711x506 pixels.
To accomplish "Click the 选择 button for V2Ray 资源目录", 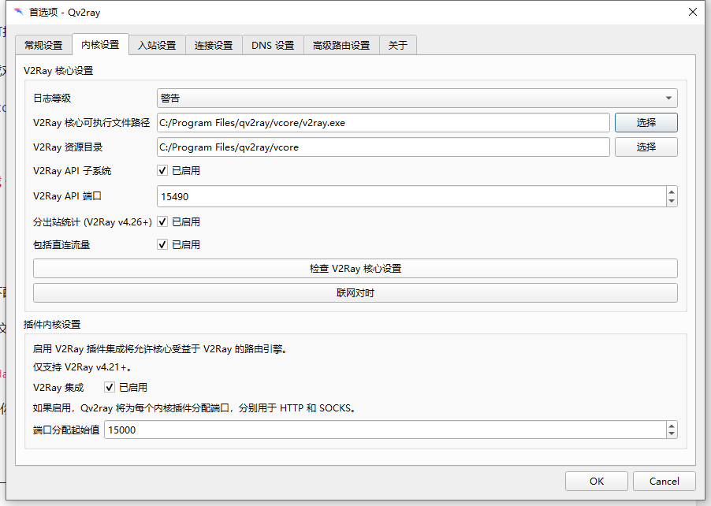I will click(x=646, y=147).
